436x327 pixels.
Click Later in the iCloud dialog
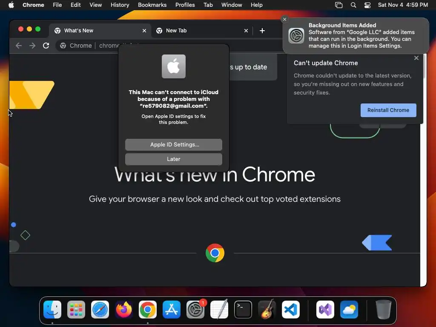tap(174, 159)
